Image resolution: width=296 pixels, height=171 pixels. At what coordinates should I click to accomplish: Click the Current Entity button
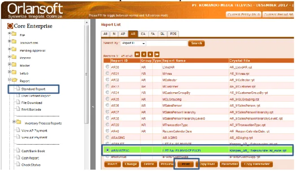point(244,14)
